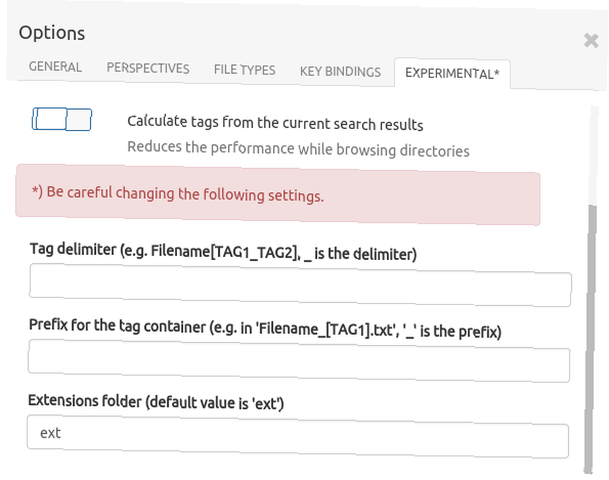Focus the tag container prefix input field
609x480 pixels.
tap(299, 361)
